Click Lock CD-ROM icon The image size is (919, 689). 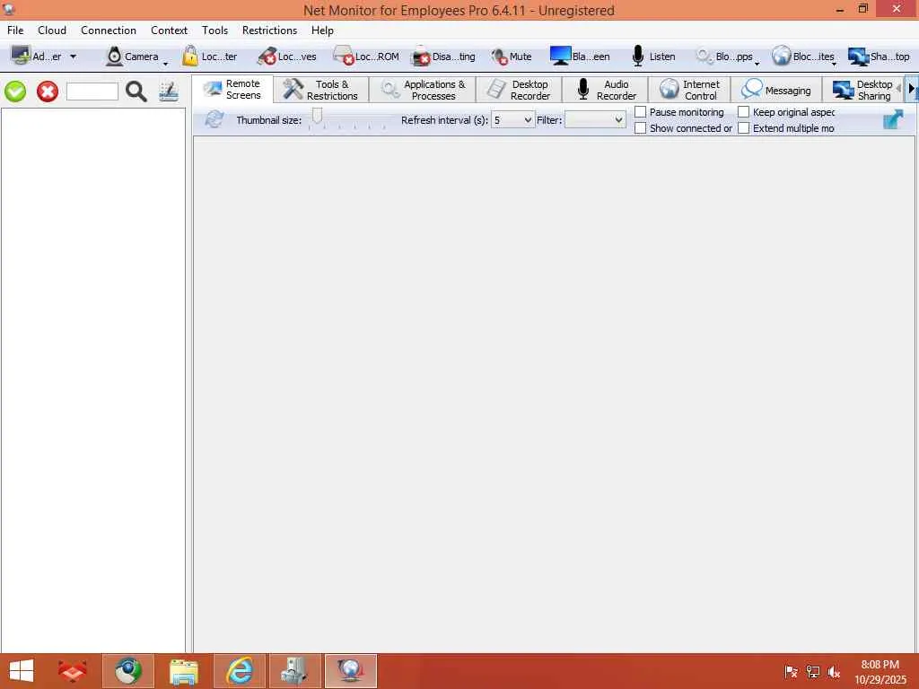click(344, 57)
